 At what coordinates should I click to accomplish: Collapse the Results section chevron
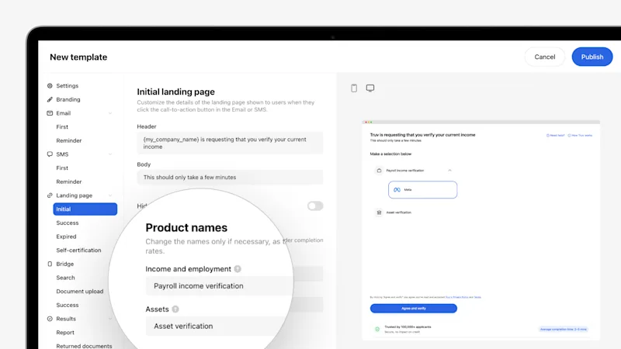pos(110,319)
